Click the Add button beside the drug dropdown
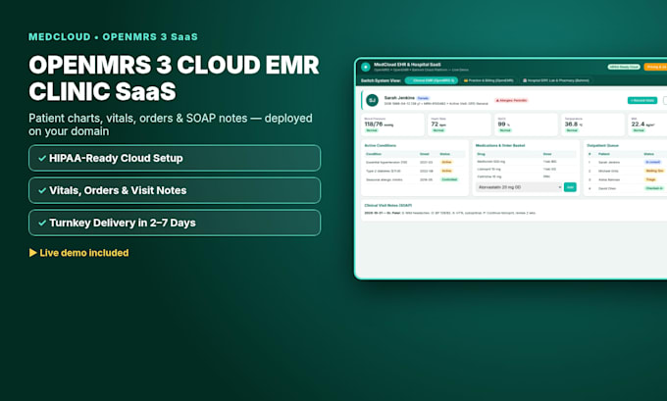The height and width of the screenshot is (401, 667). click(570, 187)
